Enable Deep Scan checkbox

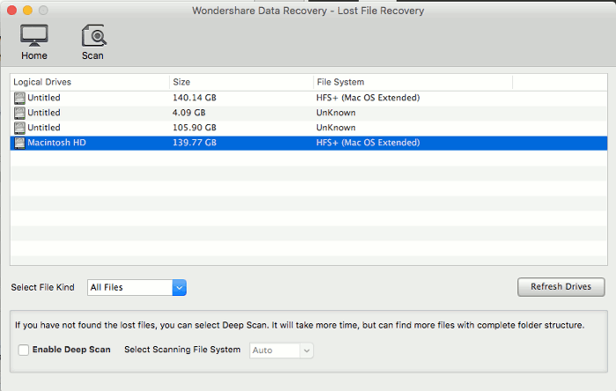click(24, 350)
